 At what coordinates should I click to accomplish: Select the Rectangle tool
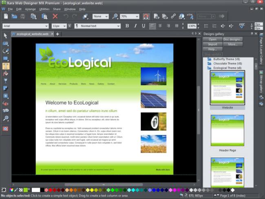point(5,58)
